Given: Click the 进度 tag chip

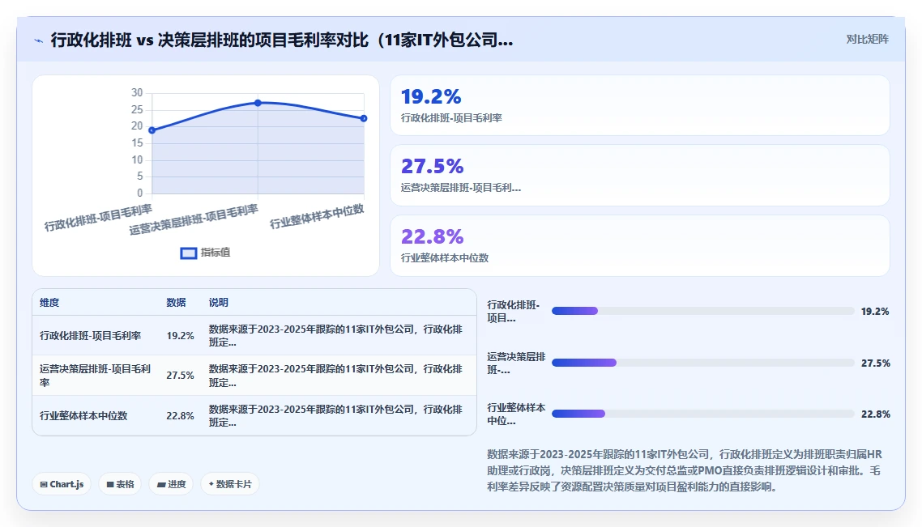Looking at the screenshot, I should (x=171, y=484).
